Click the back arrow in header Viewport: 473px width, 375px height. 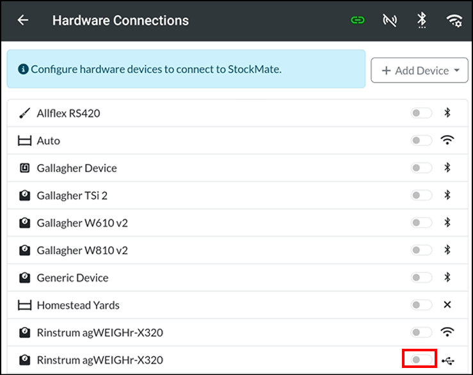point(23,20)
